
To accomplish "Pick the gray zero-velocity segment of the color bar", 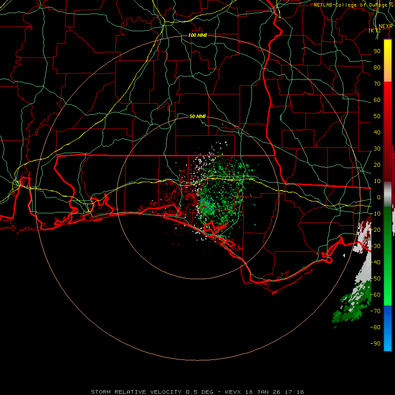I will pos(388,194).
